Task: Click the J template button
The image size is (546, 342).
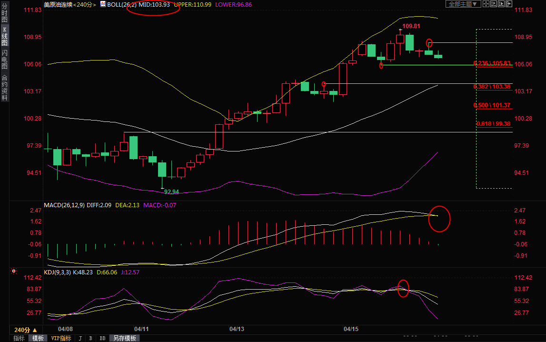Action: click(x=80, y=338)
